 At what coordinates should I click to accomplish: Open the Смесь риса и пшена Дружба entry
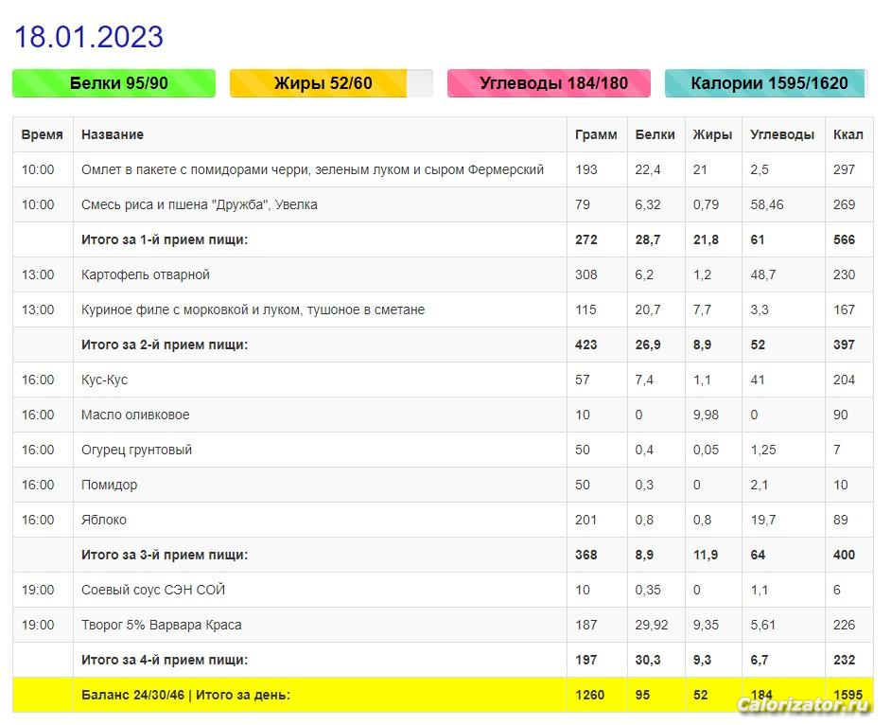(x=199, y=204)
